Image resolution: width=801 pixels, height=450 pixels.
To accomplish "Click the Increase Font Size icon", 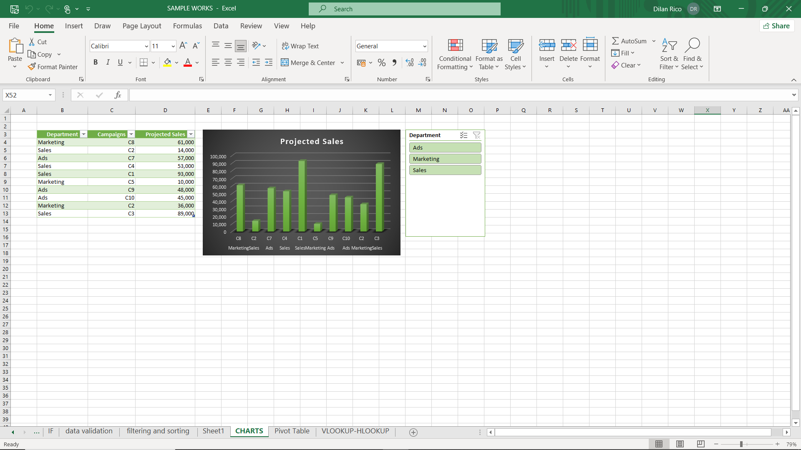I will click(x=183, y=46).
